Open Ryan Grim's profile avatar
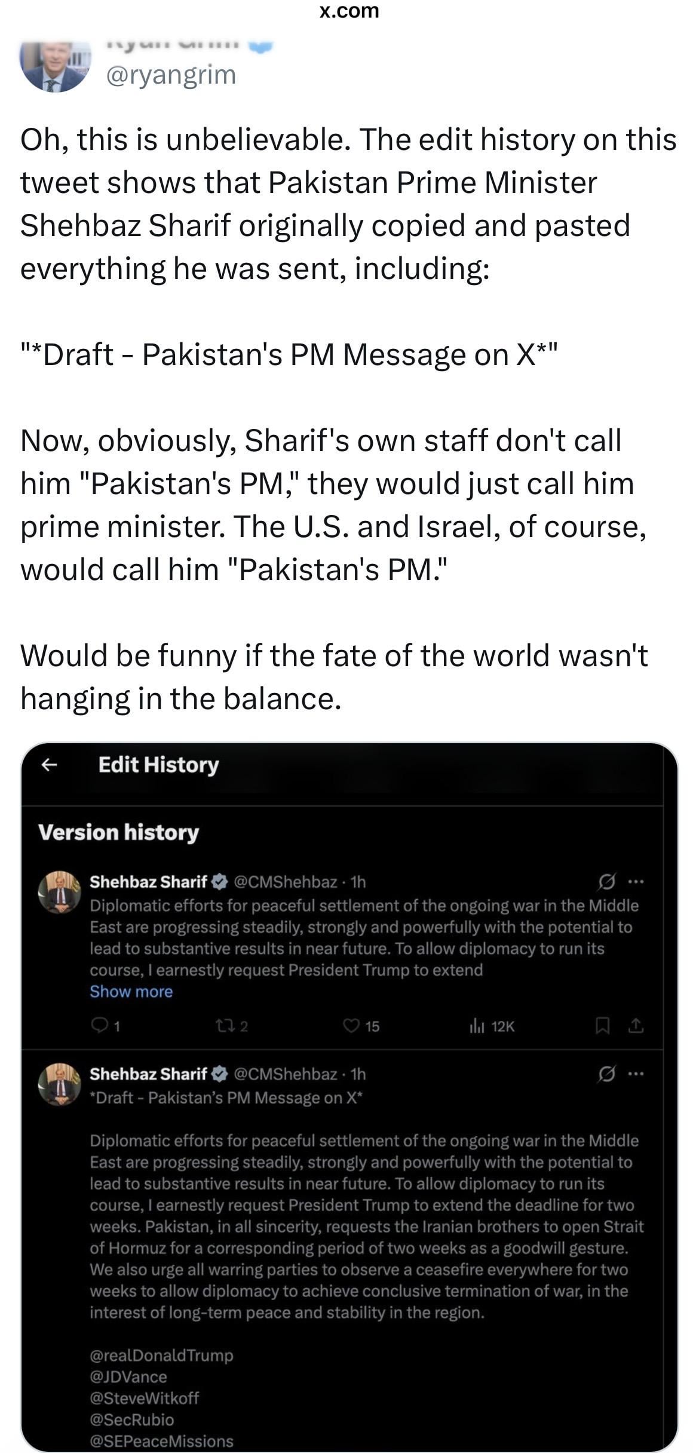Screen dimensions: 693x1453 point(55,66)
